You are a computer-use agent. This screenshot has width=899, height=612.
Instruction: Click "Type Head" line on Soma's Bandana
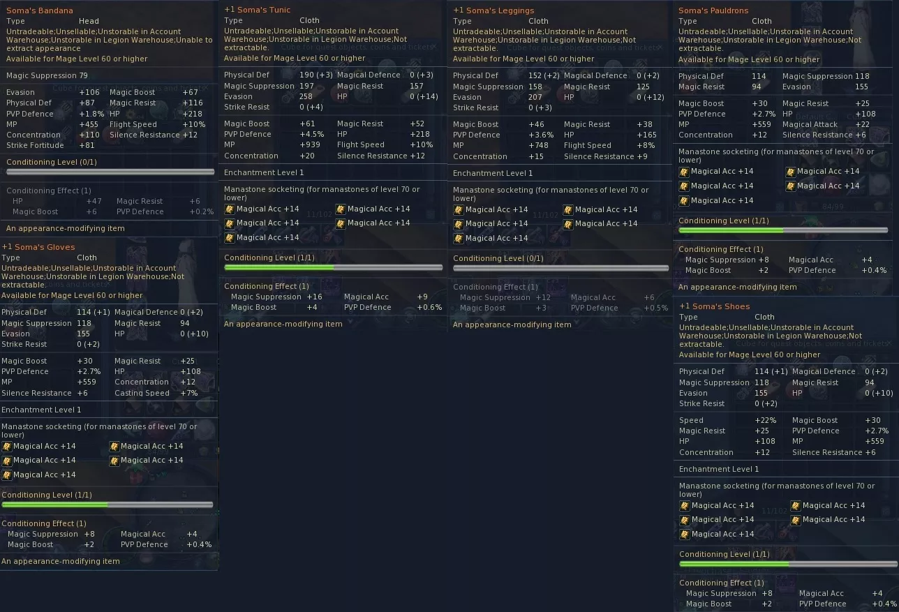pos(52,21)
